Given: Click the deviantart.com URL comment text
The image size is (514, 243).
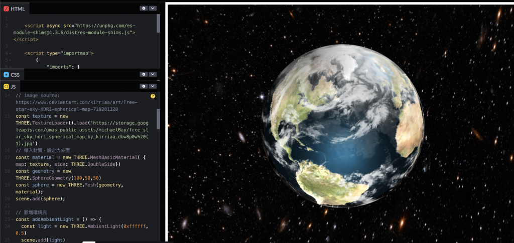Looking at the screenshot, I should pos(76,106).
